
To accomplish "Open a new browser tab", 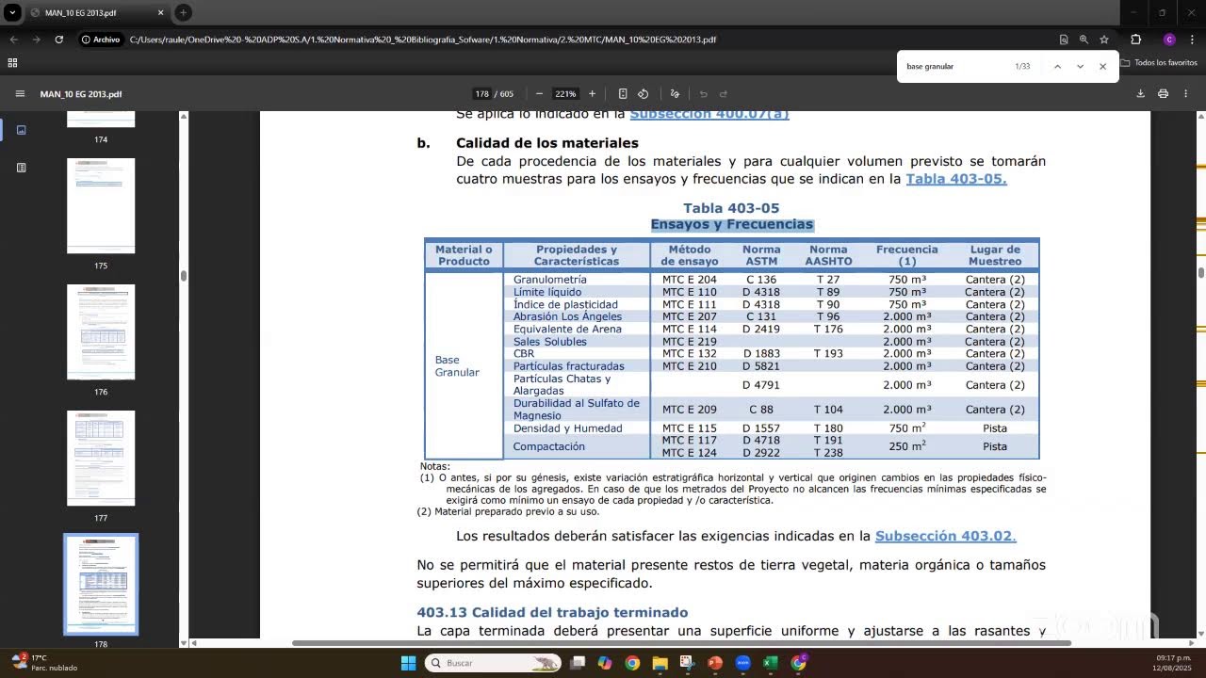I will tap(183, 13).
